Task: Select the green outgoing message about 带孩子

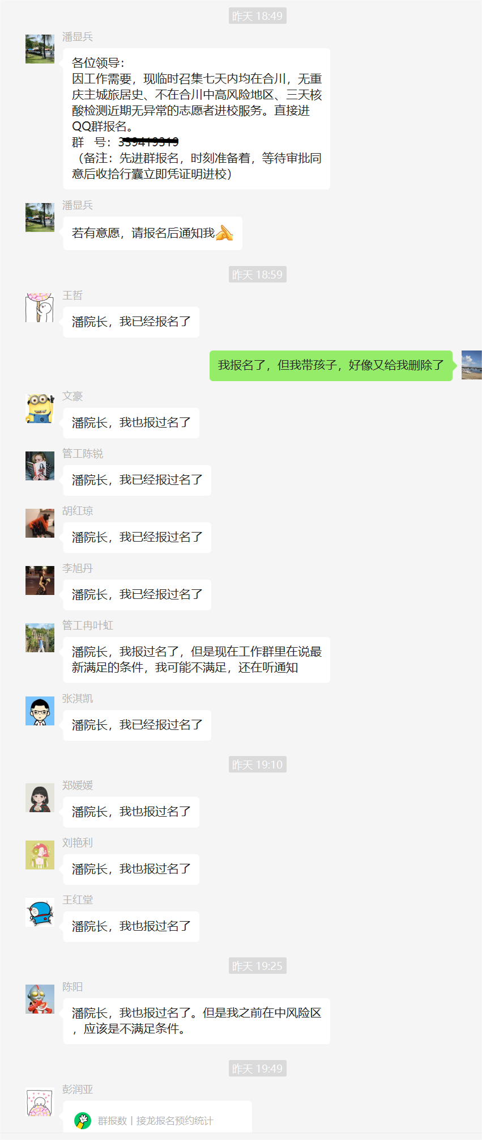Action: point(331,365)
